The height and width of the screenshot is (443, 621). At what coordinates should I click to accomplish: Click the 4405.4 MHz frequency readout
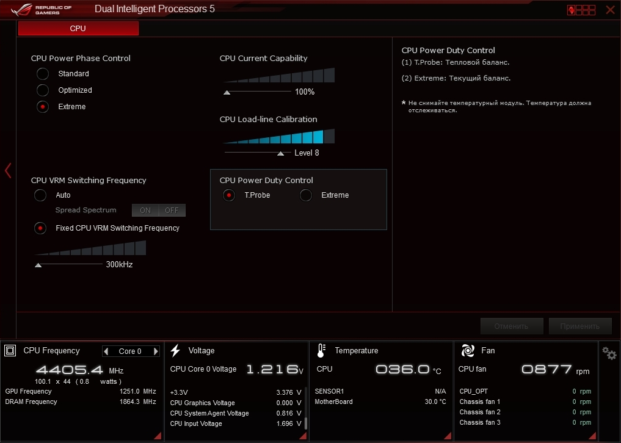pos(79,370)
